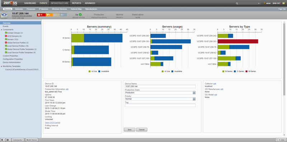Click the orange error events badge
This screenshot has height=142, width=287.
(x=49, y=15)
